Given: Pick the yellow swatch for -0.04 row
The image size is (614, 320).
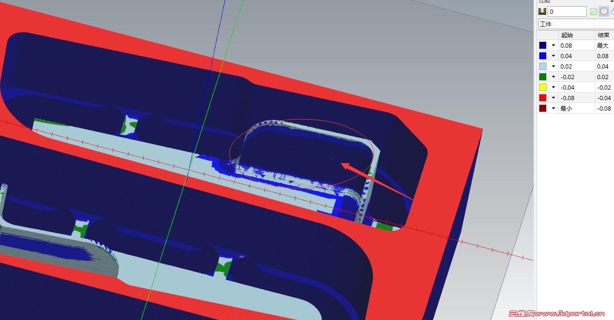Looking at the screenshot, I should (543, 87).
